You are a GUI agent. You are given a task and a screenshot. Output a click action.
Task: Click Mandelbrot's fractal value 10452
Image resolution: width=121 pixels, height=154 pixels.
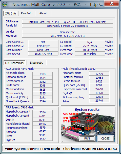pos(43,124)
